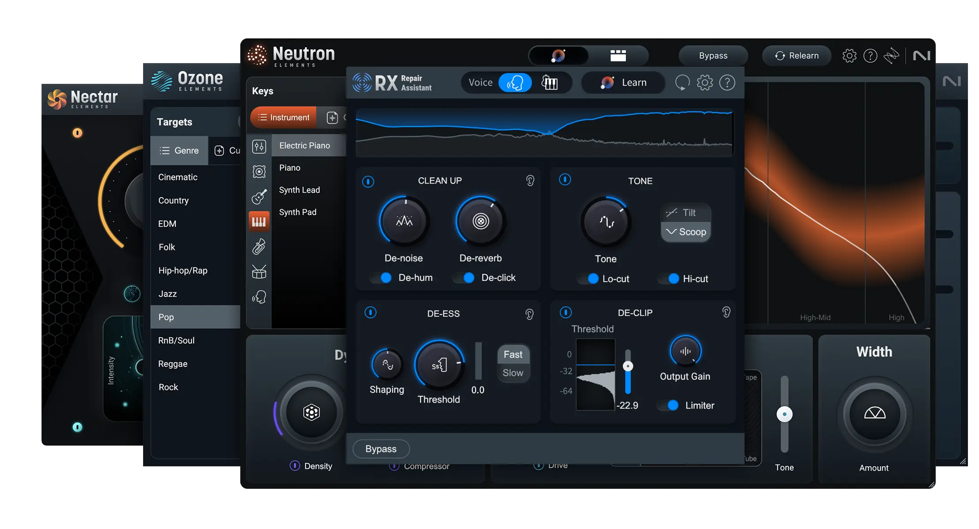Screen dimensions: 979x529
Task: Click the Bypass button in RX Repair Assistant
Action: (x=381, y=449)
